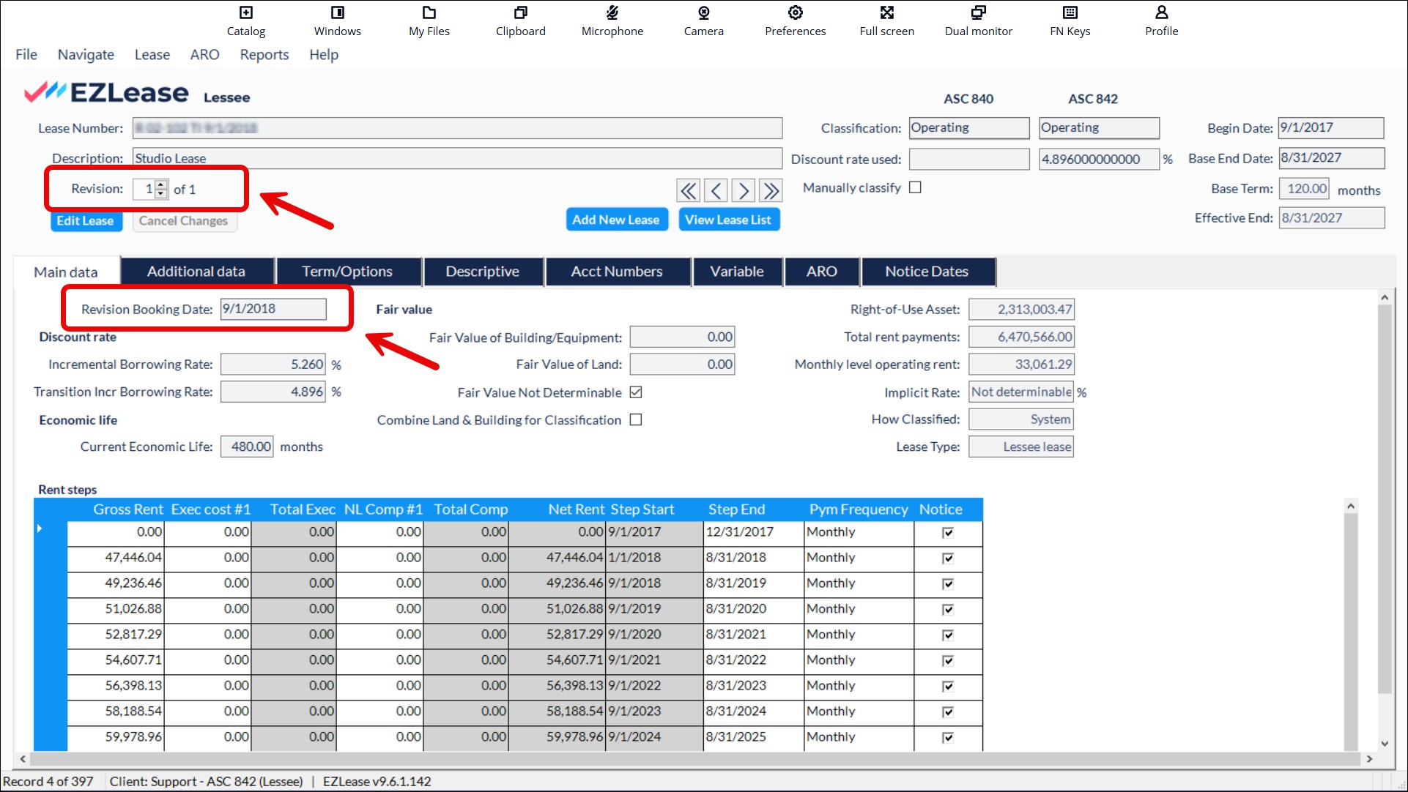Click rent steps grid scrollbar up arrow

pos(1351,506)
